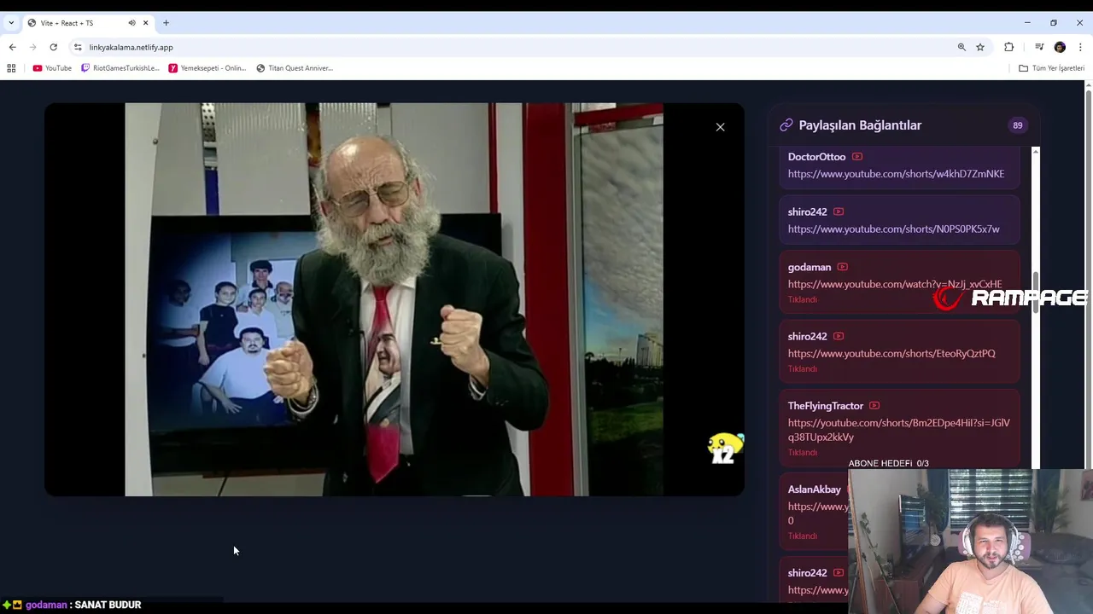Open the Titan Quest Anniver... bookmark

coord(295,68)
